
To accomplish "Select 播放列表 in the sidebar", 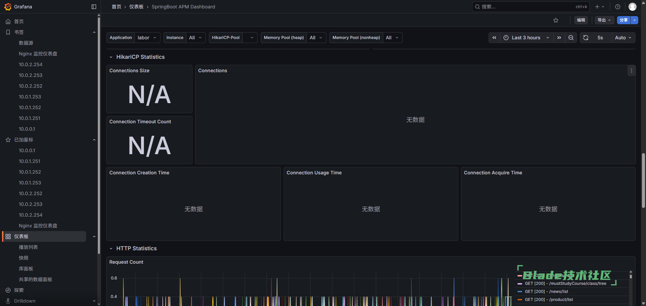I will click(x=28, y=247).
